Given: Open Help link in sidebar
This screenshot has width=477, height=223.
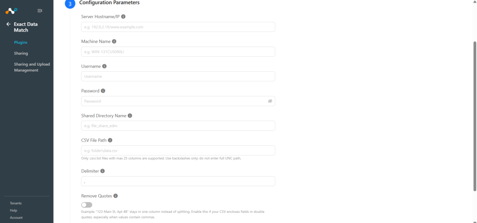Looking at the screenshot, I should coord(14,210).
